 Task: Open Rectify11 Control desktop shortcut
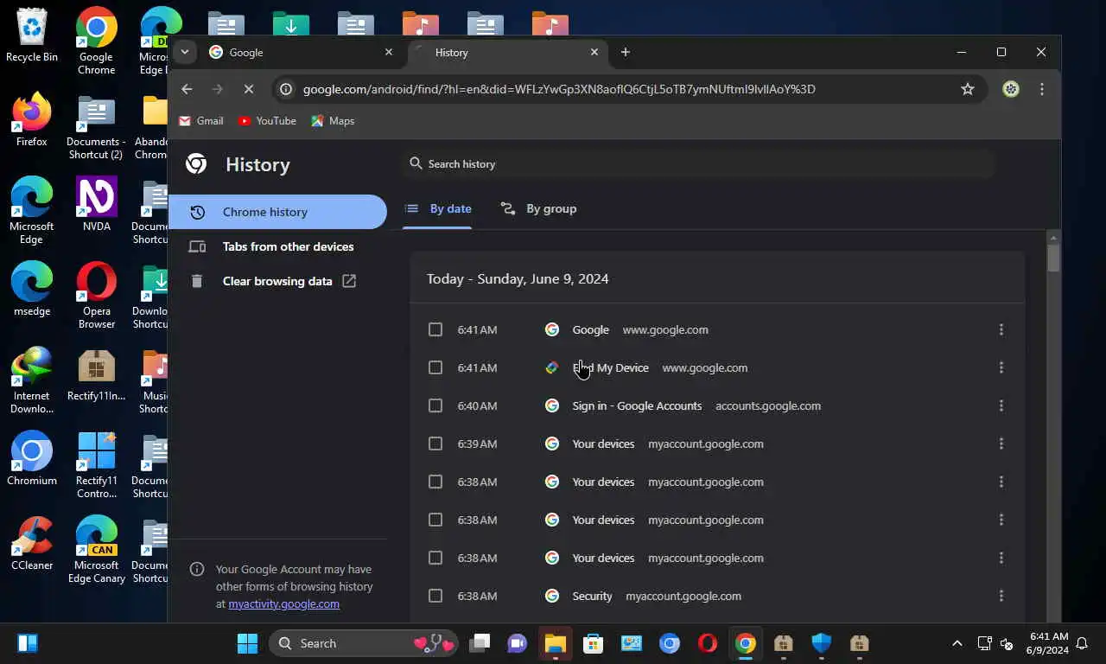[96, 465]
